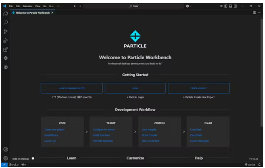Click the Launch Command Palette button
The width and height of the screenshot is (265, 168).
coord(72,88)
